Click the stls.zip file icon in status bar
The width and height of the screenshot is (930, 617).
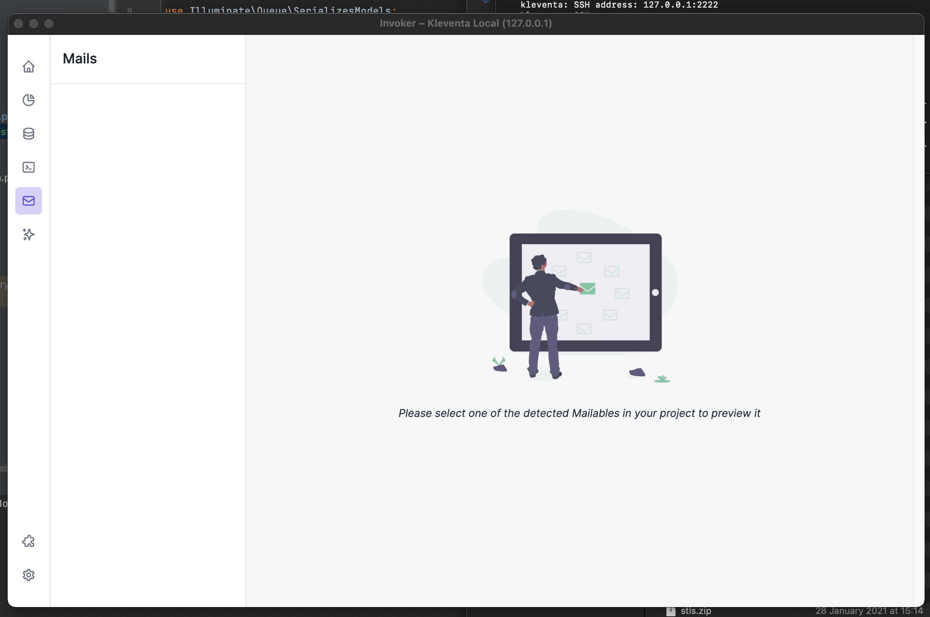tap(671, 611)
